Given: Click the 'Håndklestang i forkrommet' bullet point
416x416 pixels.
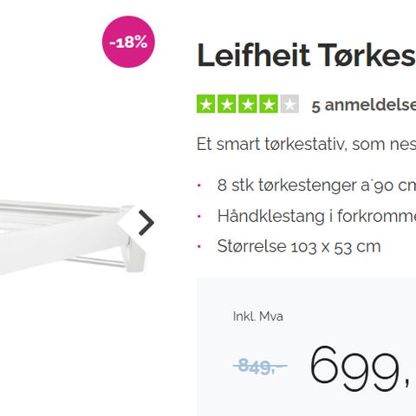Looking at the screenshot, I should pos(316,216).
